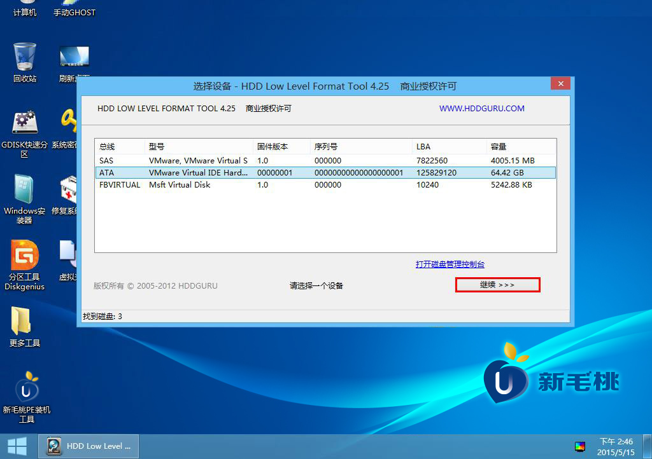Viewport: 652px width, 459px height.
Task: Launch 新毛桃PE装机工具 desktop icon
Action: [26, 397]
